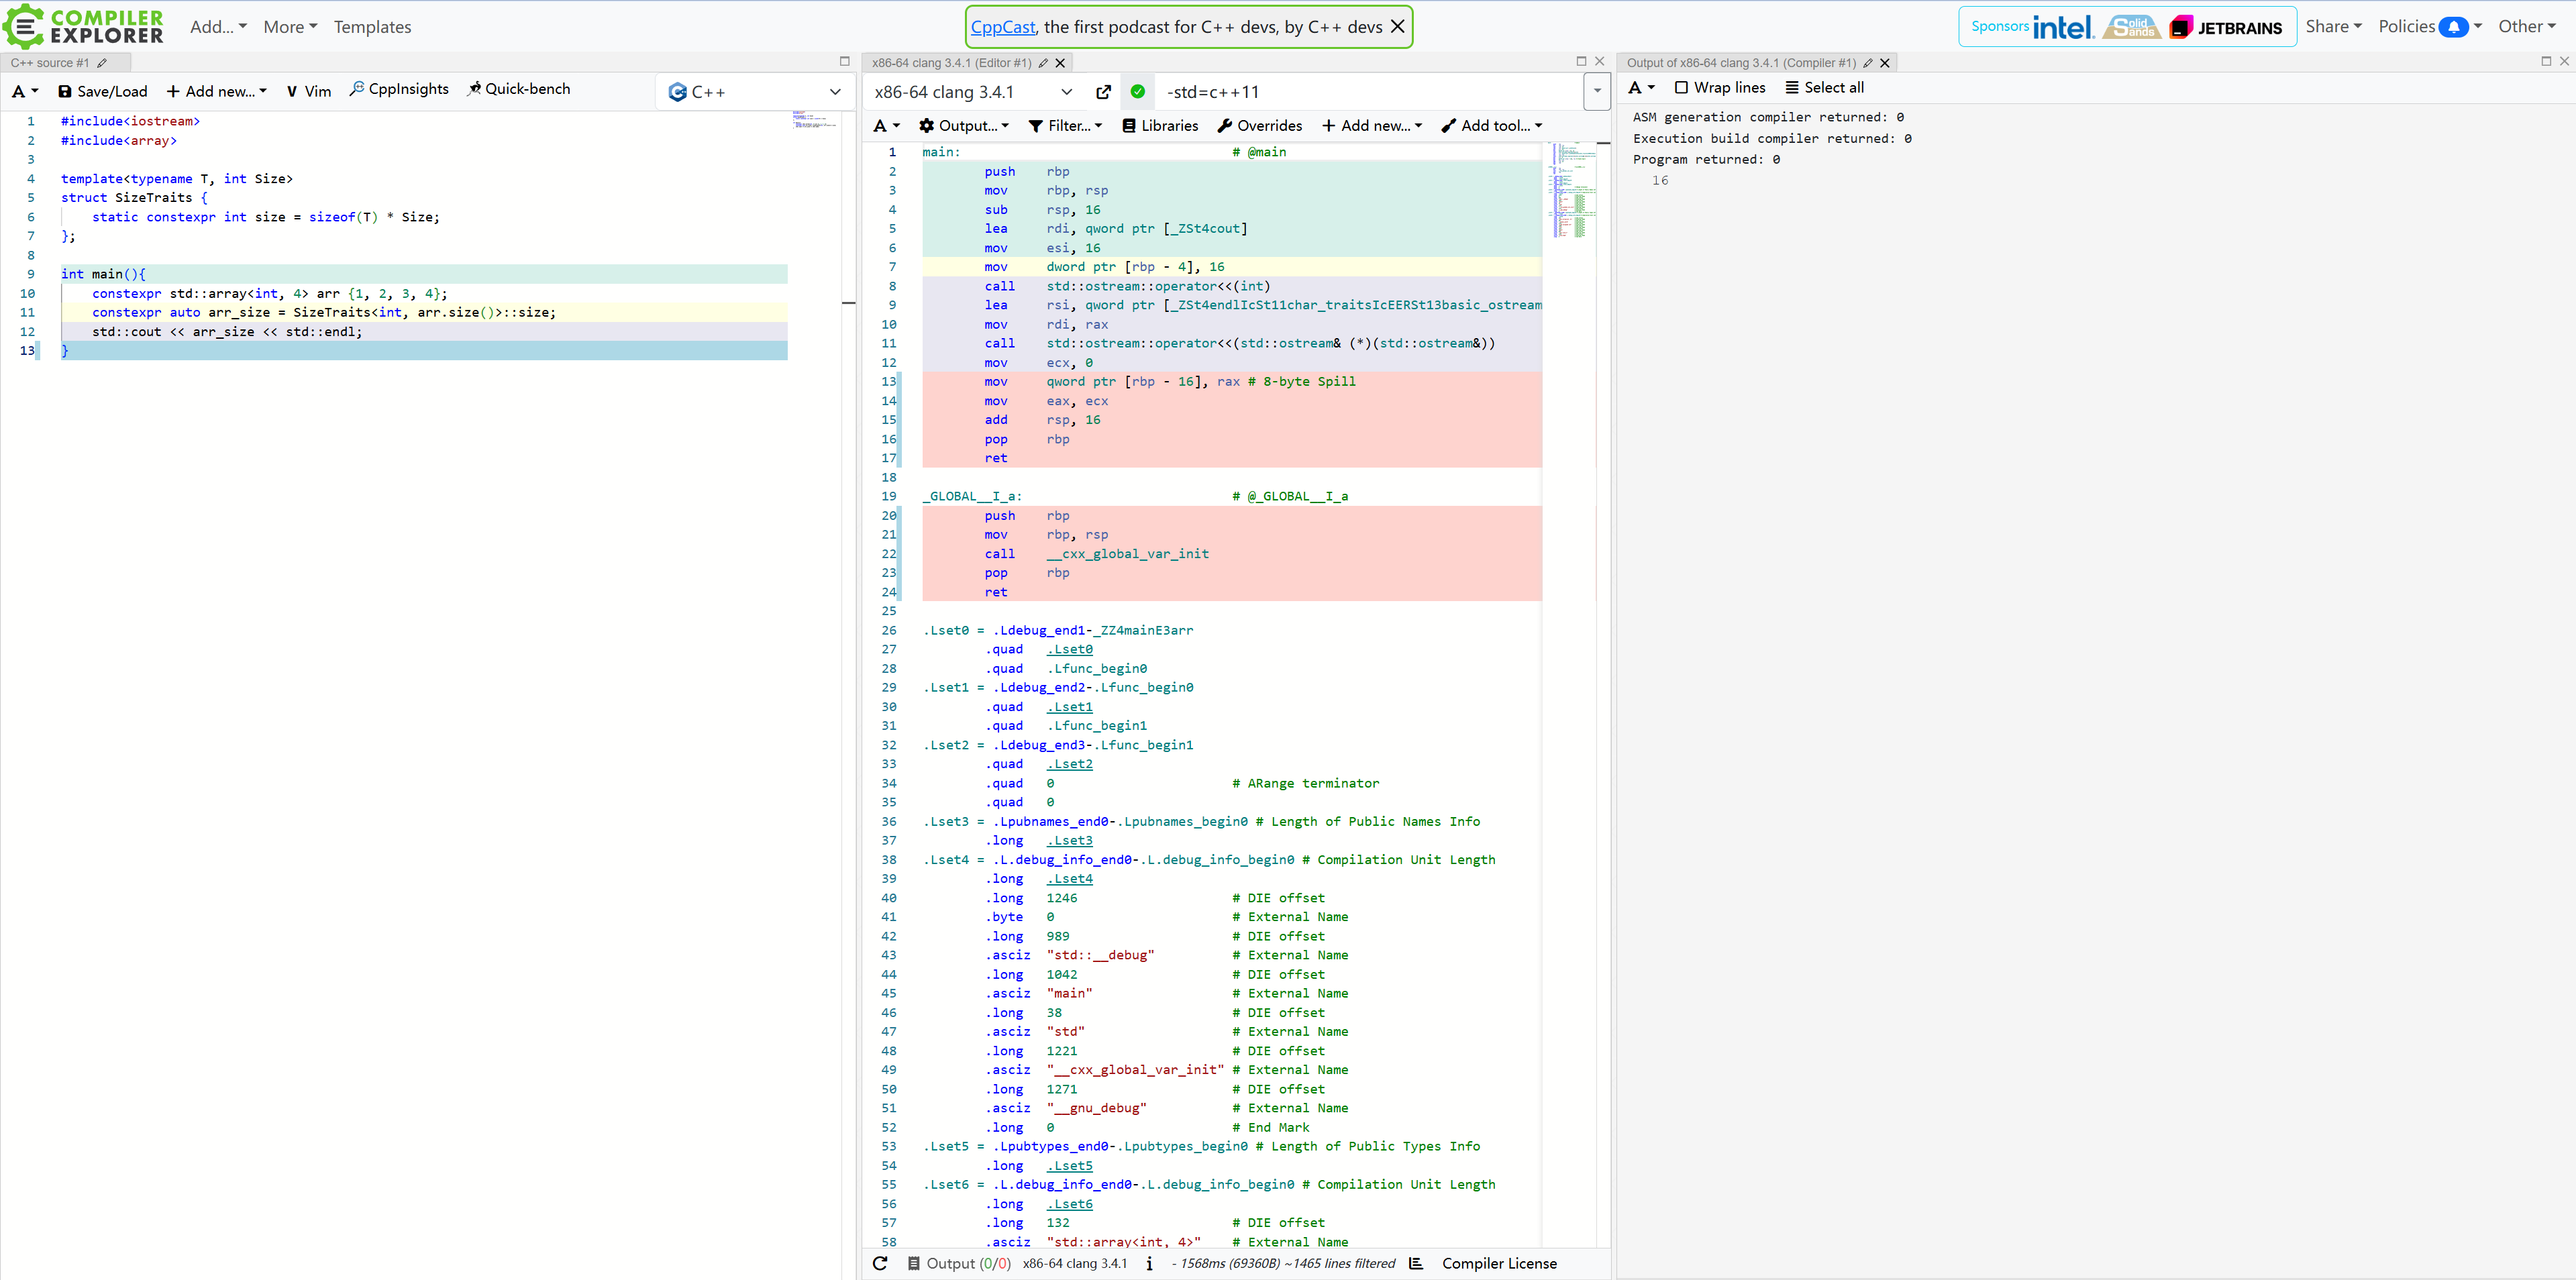Open the Add tool... menu
The image size is (2576, 1280).
[x=1492, y=126]
